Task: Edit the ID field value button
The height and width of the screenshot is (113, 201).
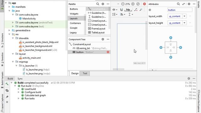Action: [x=180, y=10]
